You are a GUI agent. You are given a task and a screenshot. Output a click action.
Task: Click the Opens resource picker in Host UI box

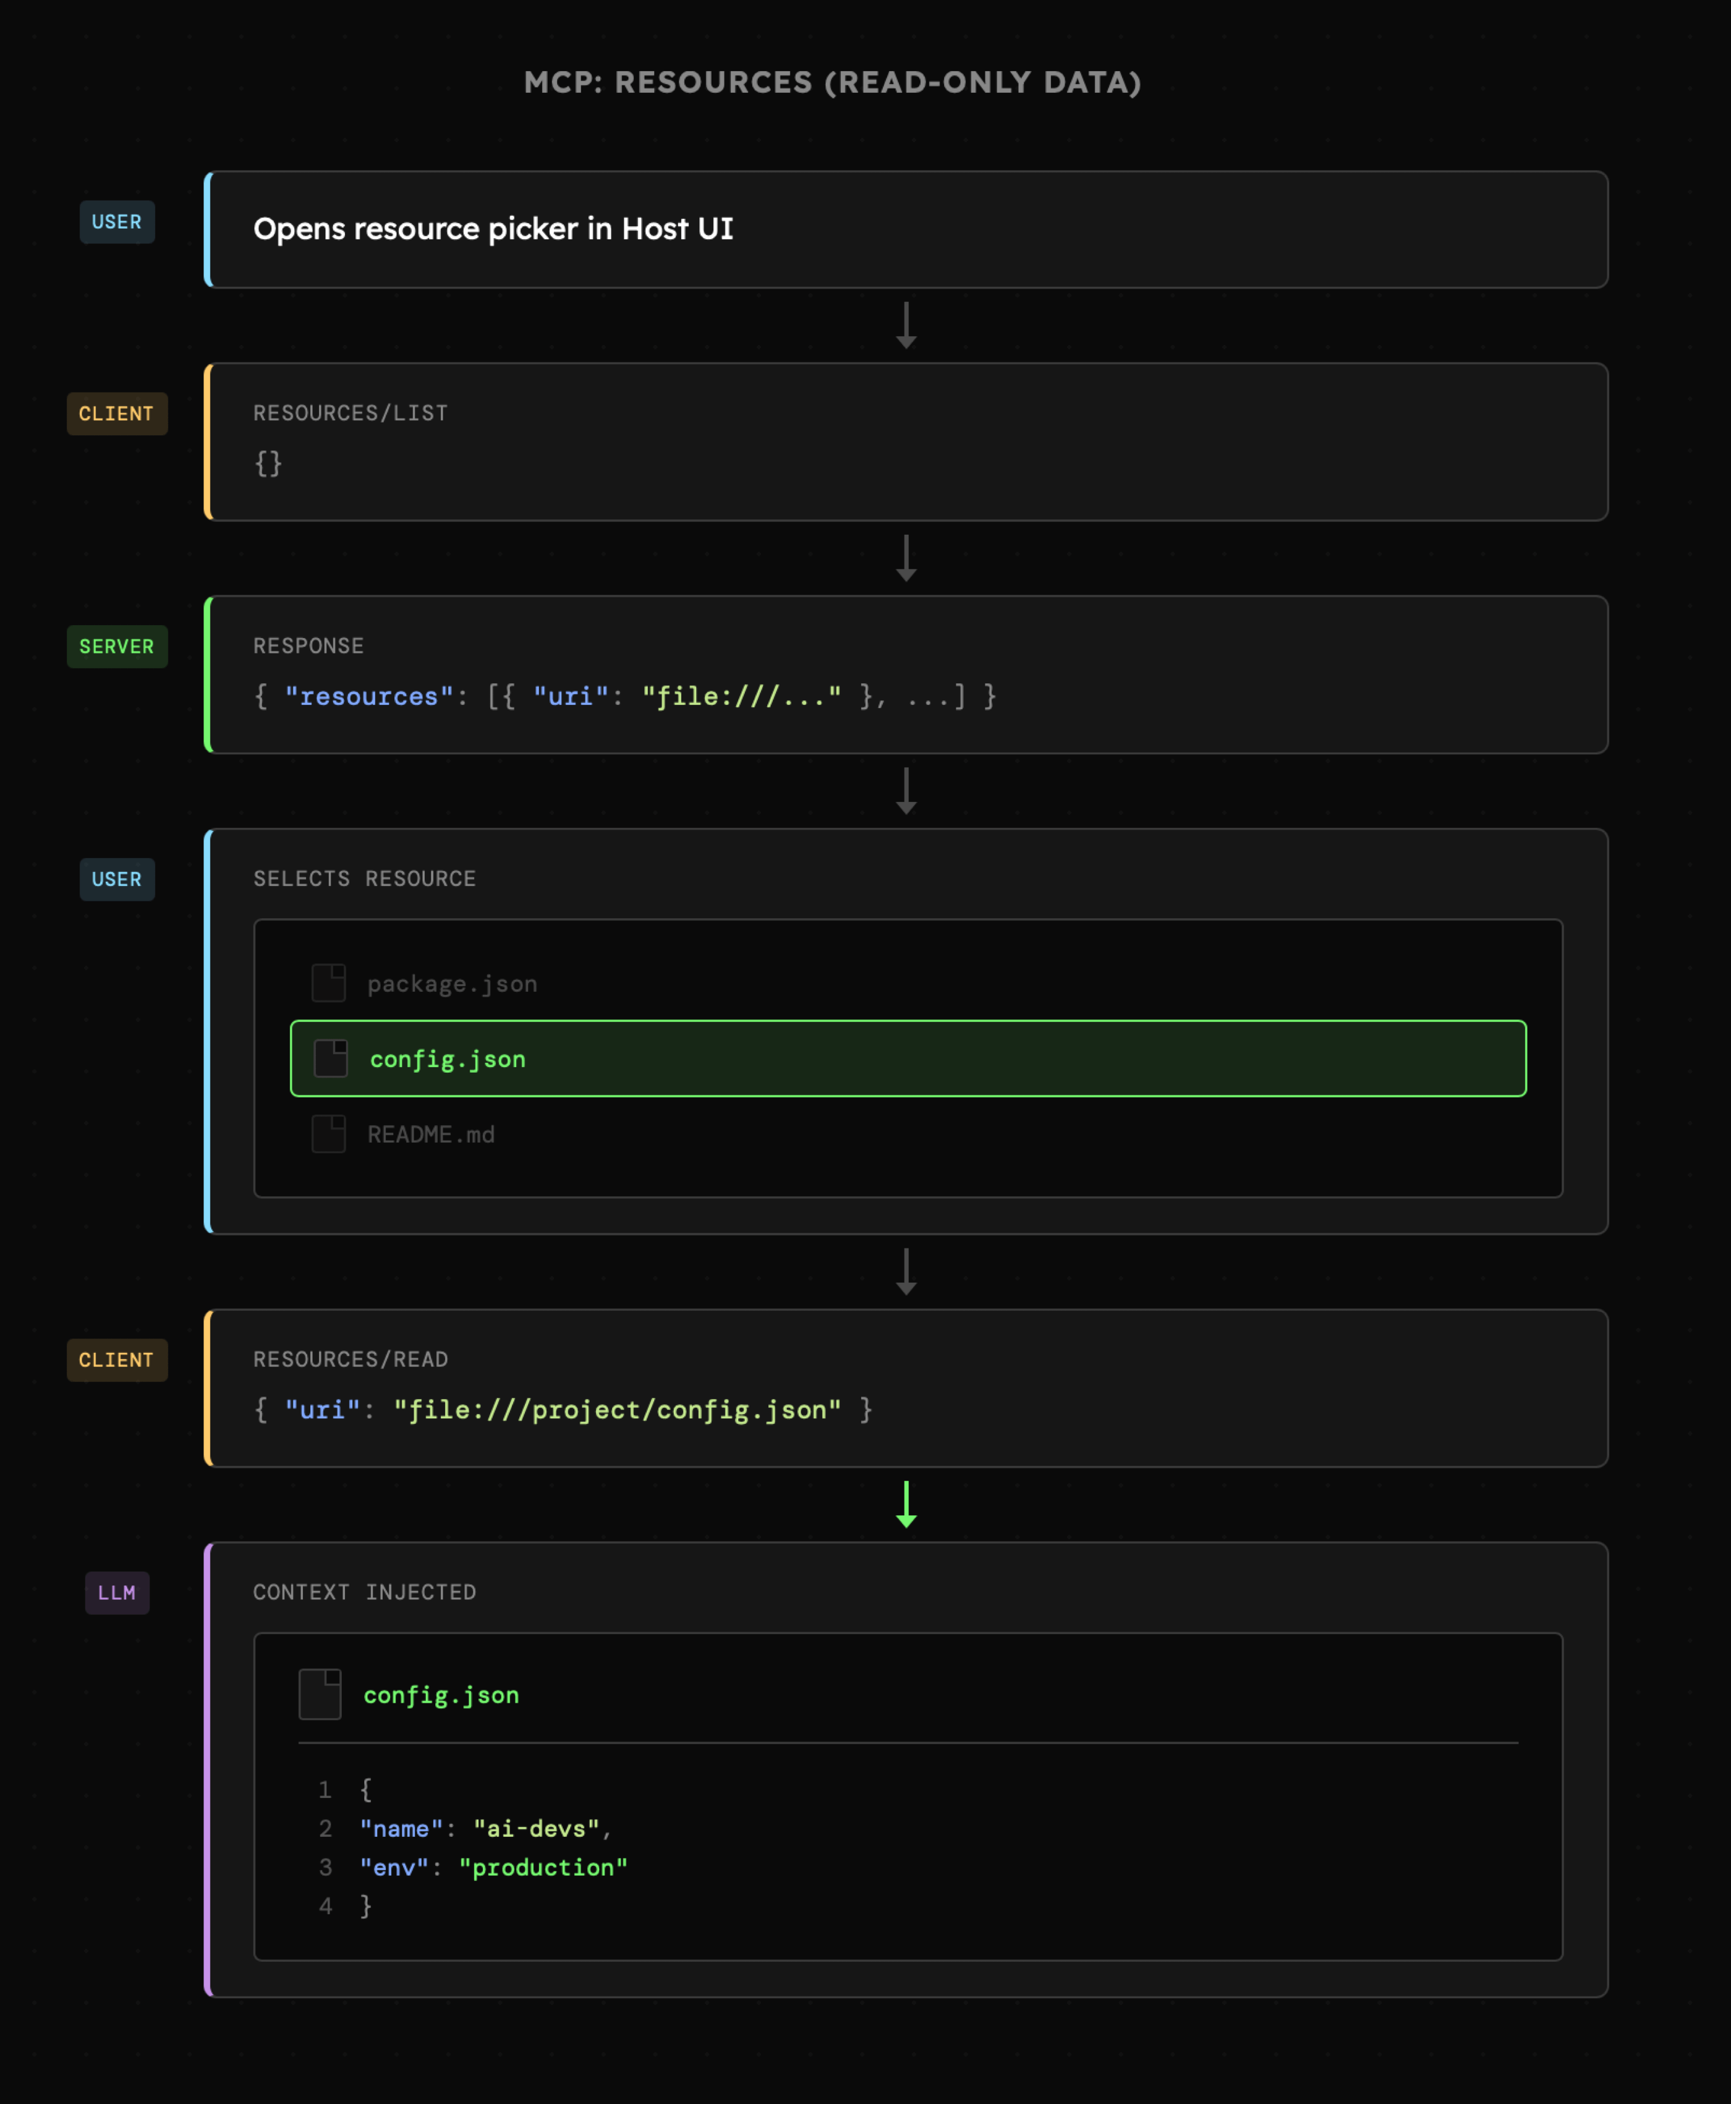[906, 229]
